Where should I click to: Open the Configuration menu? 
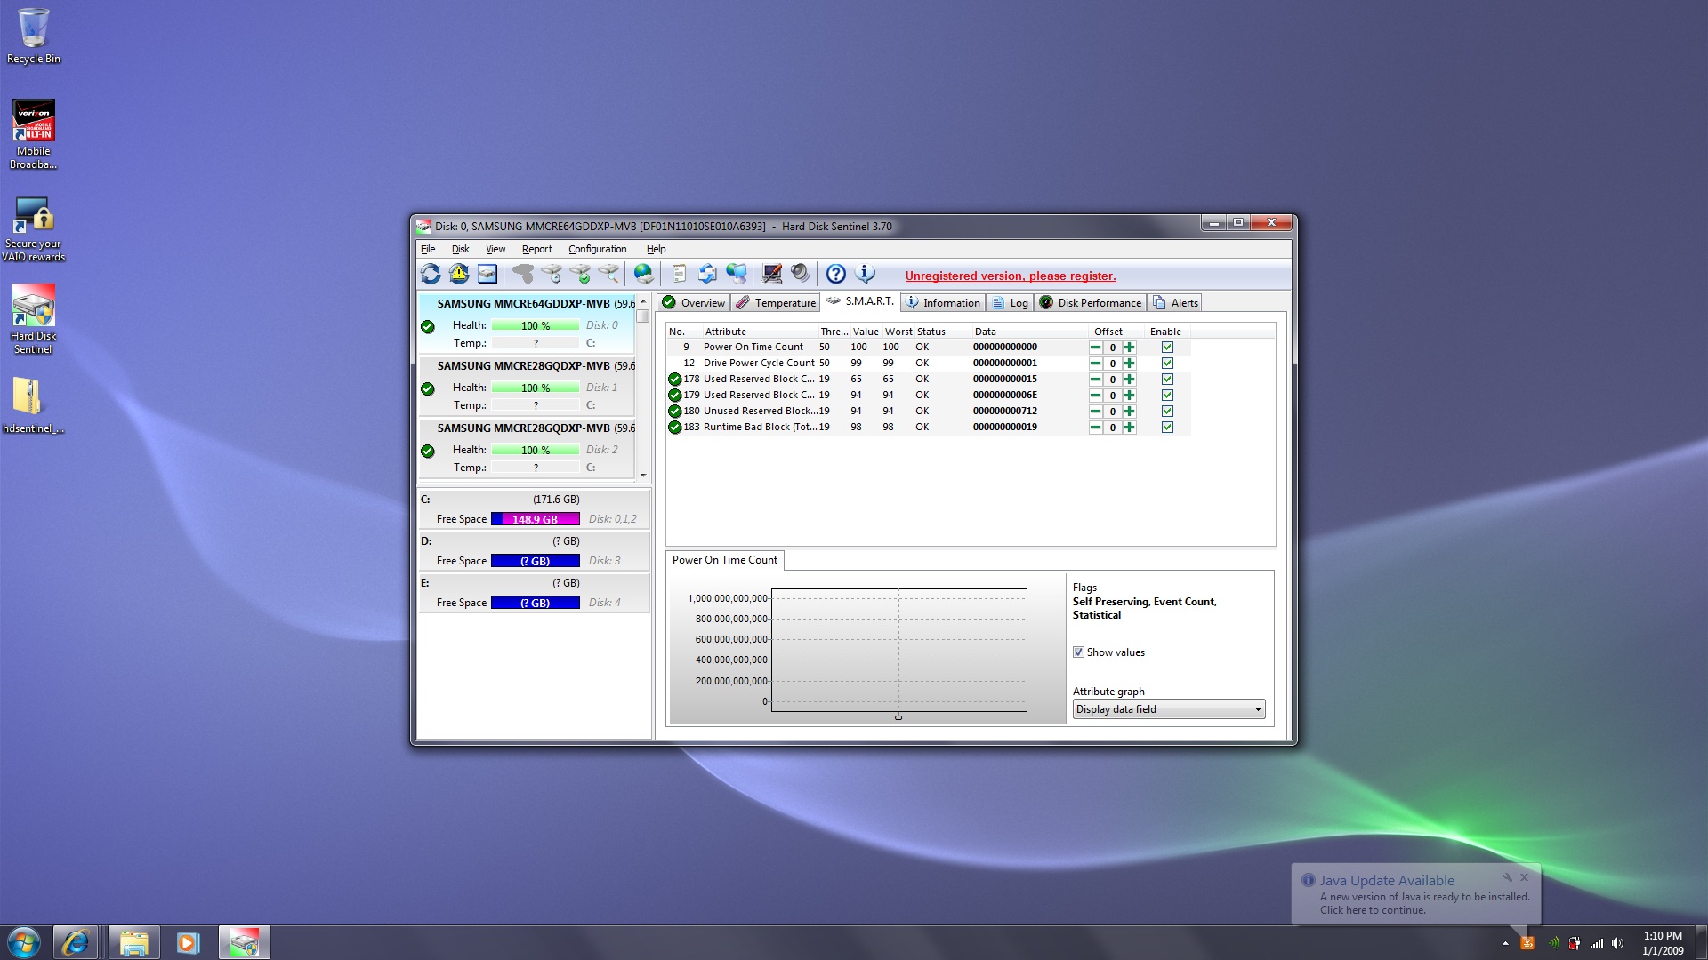click(x=597, y=249)
